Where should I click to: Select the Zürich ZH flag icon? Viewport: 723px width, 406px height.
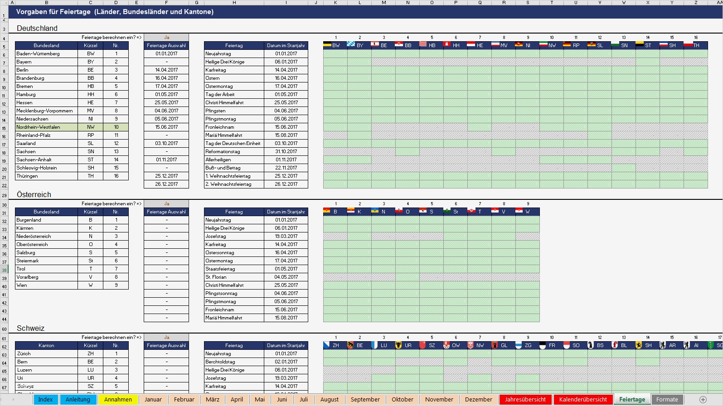pos(326,345)
